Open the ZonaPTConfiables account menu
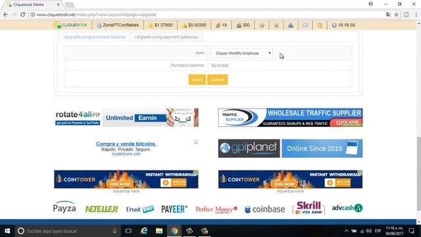This screenshot has height=237, width=421. pyautogui.click(x=118, y=25)
